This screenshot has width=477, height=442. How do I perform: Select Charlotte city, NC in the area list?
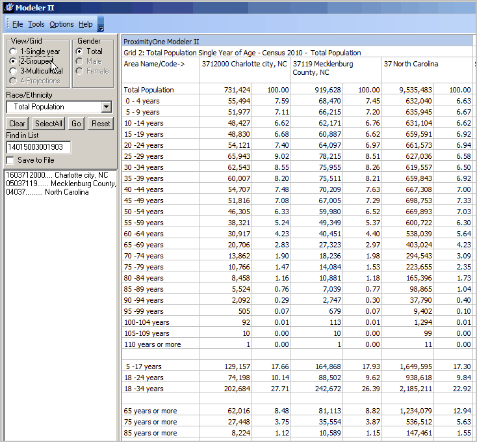coord(57,175)
